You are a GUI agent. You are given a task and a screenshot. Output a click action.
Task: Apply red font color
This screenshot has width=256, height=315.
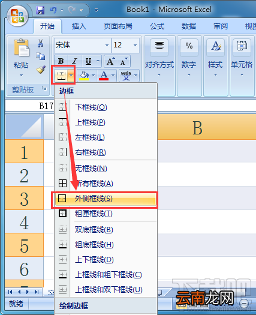(x=104, y=76)
